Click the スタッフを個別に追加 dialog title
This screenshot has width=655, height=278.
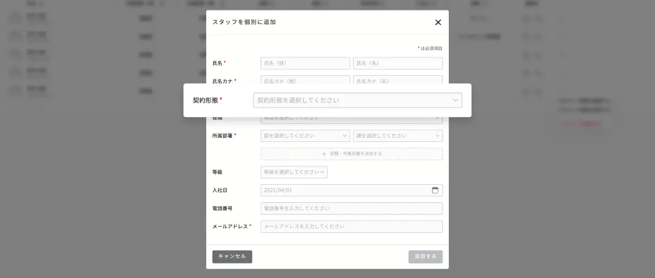tap(244, 23)
